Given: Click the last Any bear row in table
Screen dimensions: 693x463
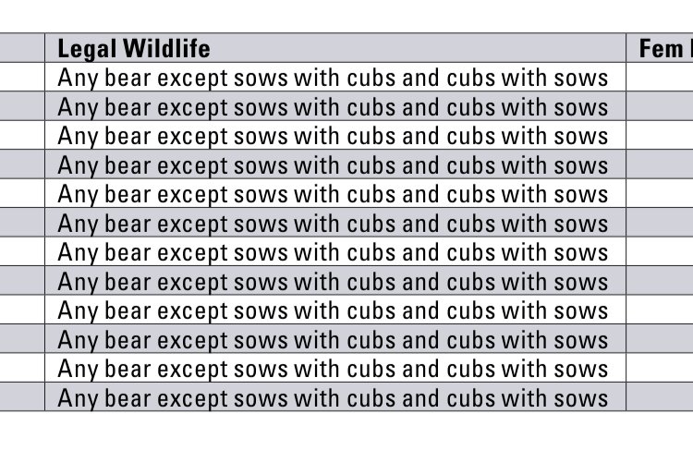Looking at the screenshot, I should coord(335,397).
